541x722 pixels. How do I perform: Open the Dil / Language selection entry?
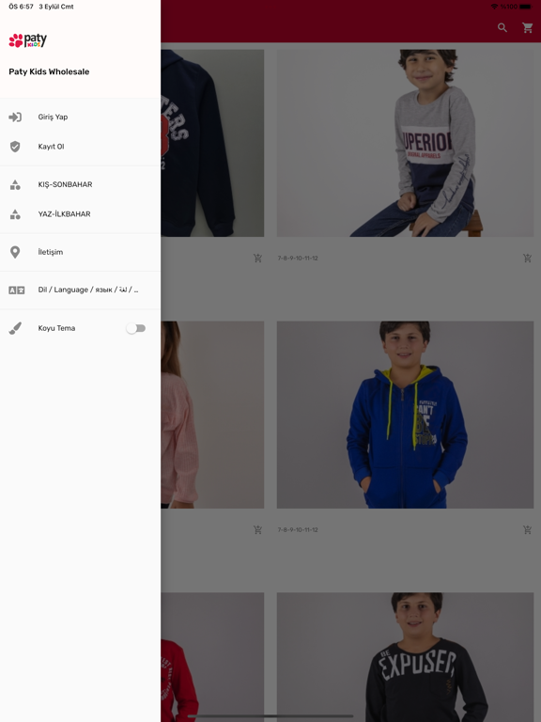(x=80, y=290)
